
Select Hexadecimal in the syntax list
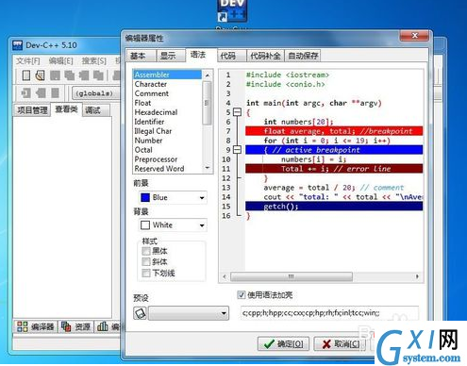click(167, 112)
